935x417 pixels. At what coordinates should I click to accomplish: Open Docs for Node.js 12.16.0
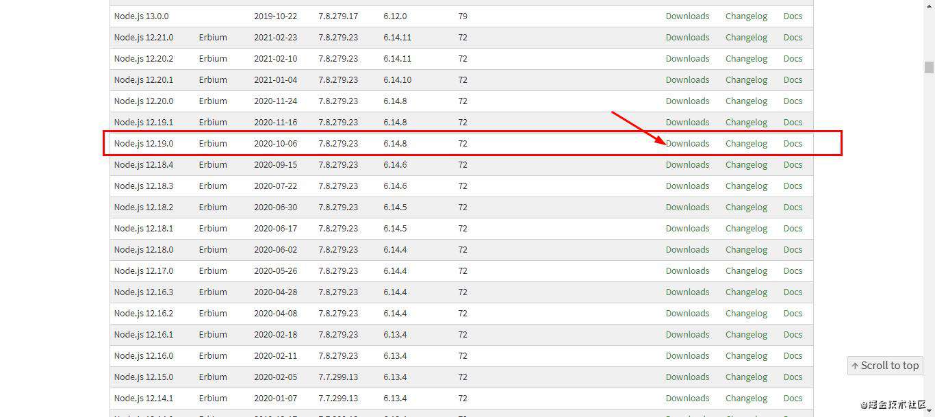[793, 355]
